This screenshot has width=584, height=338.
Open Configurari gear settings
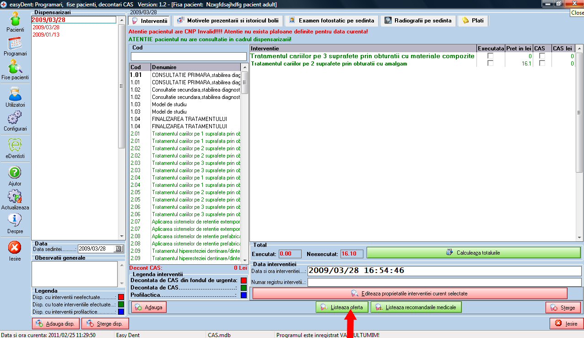coord(15,121)
